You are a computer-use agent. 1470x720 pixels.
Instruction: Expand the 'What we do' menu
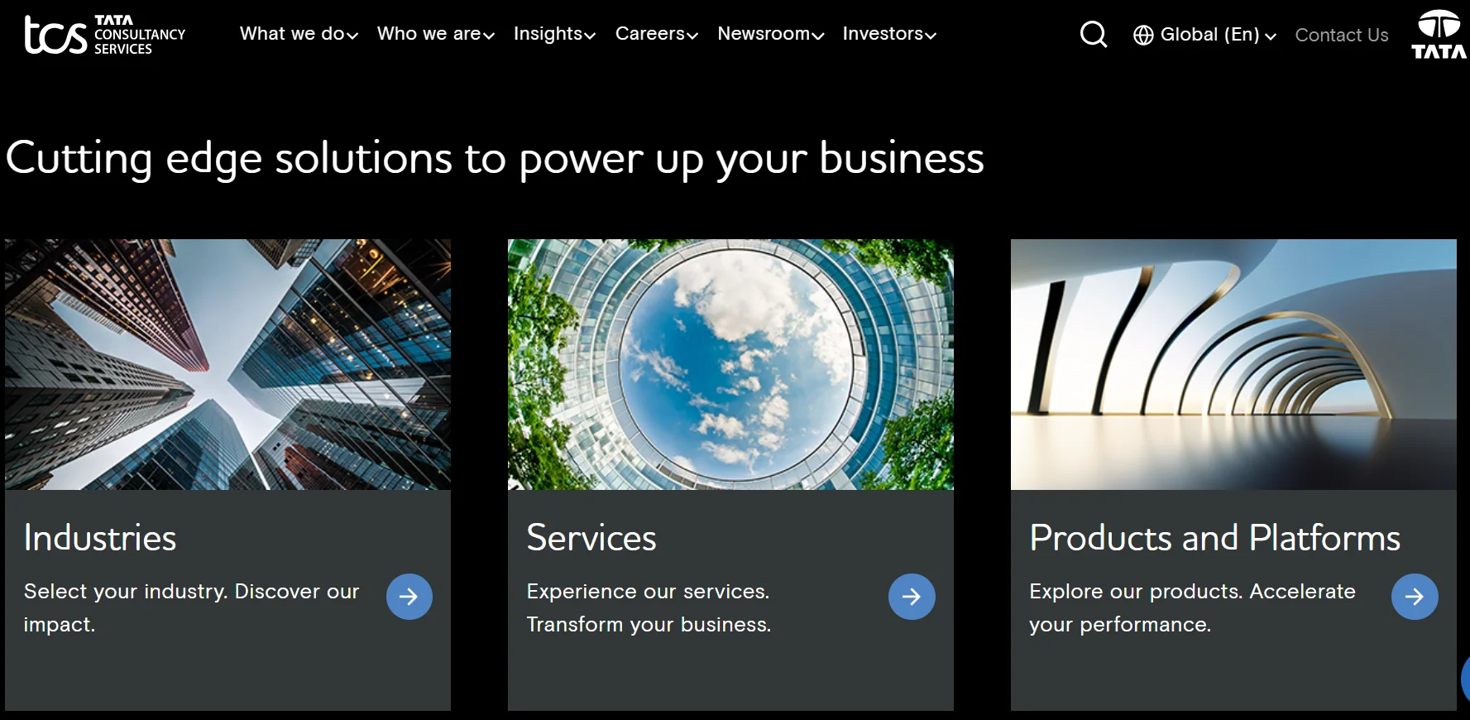299,33
